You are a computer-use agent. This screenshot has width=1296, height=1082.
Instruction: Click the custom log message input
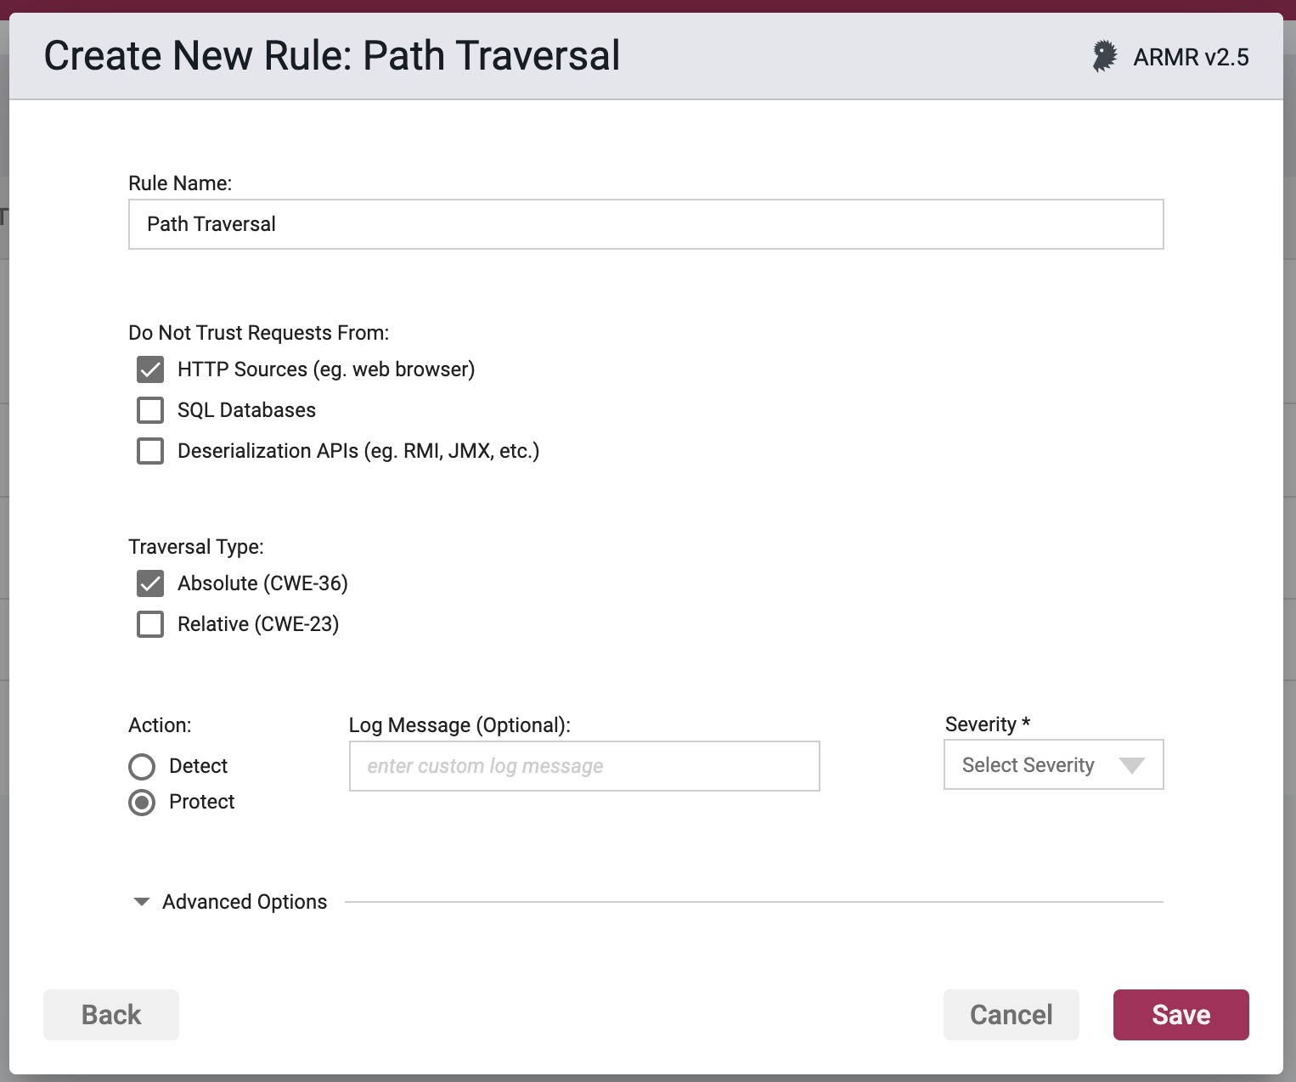pos(584,766)
